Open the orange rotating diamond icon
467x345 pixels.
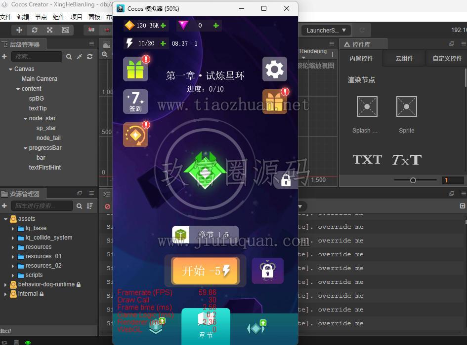[x=135, y=135]
